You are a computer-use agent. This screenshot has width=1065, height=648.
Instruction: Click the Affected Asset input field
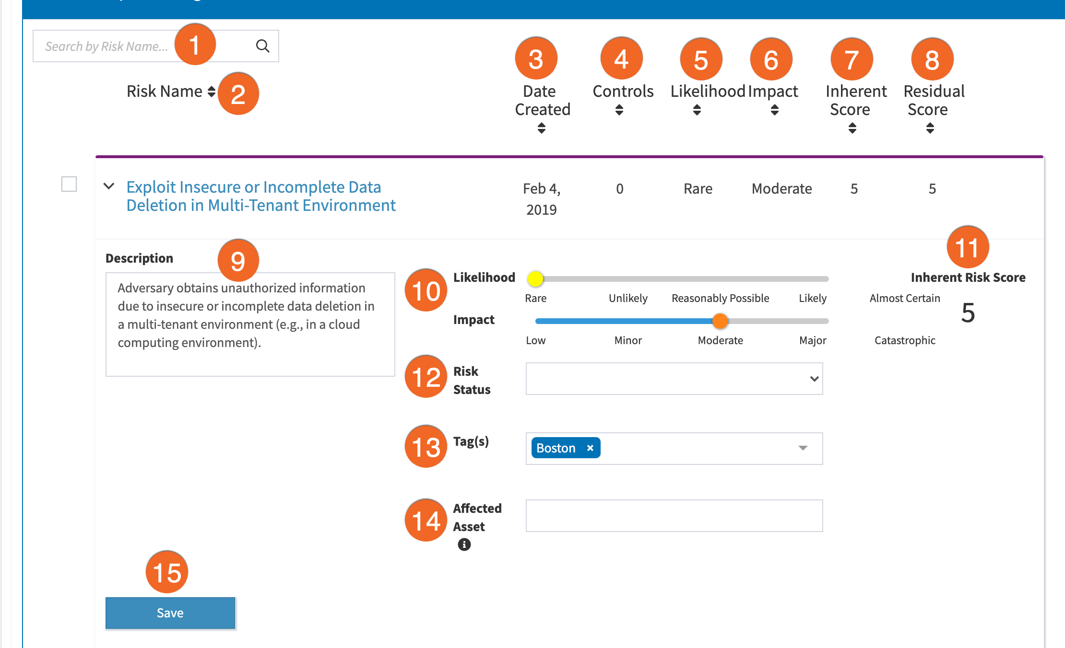coord(674,516)
